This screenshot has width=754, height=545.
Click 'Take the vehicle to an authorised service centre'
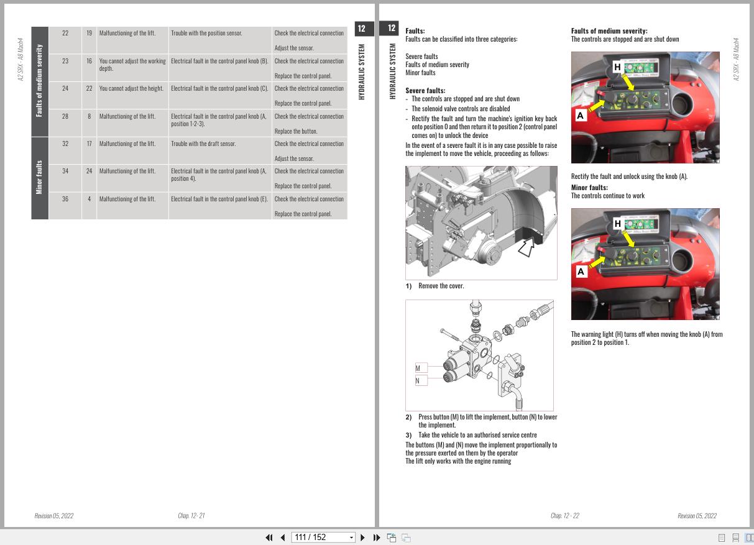pos(477,435)
